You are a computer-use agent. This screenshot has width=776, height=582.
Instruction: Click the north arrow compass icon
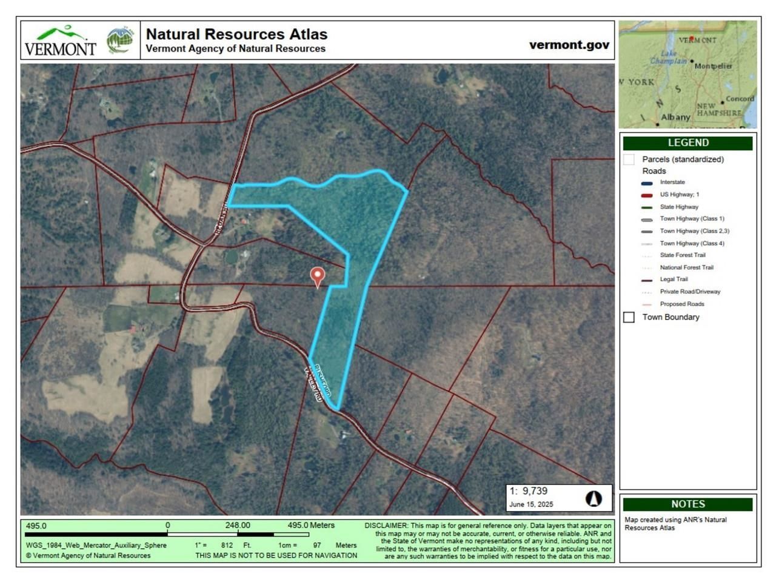point(594,498)
